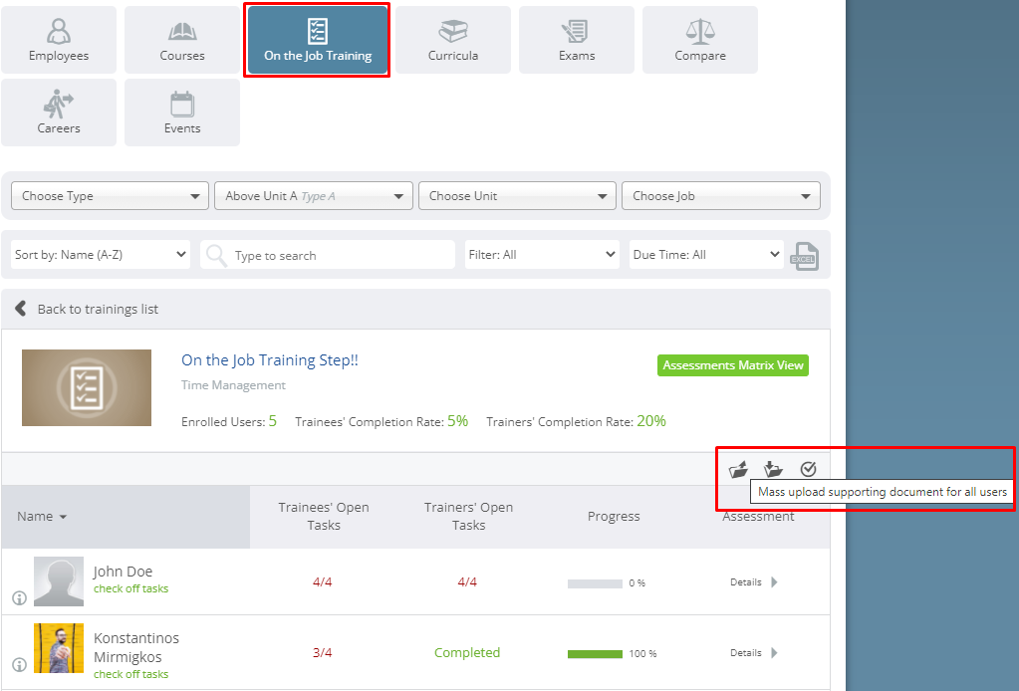Click the circled checkmark icon

(x=808, y=469)
